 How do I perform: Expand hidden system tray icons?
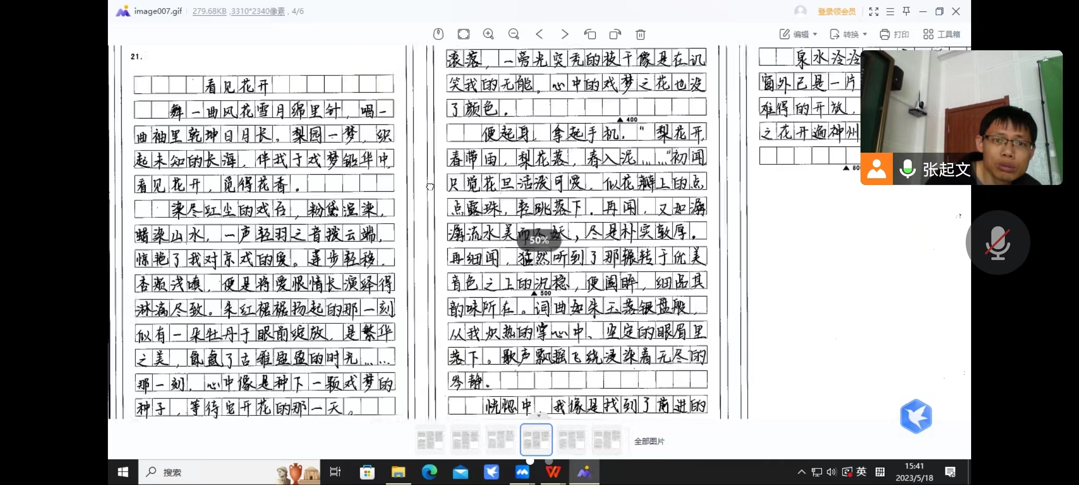[802, 472]
